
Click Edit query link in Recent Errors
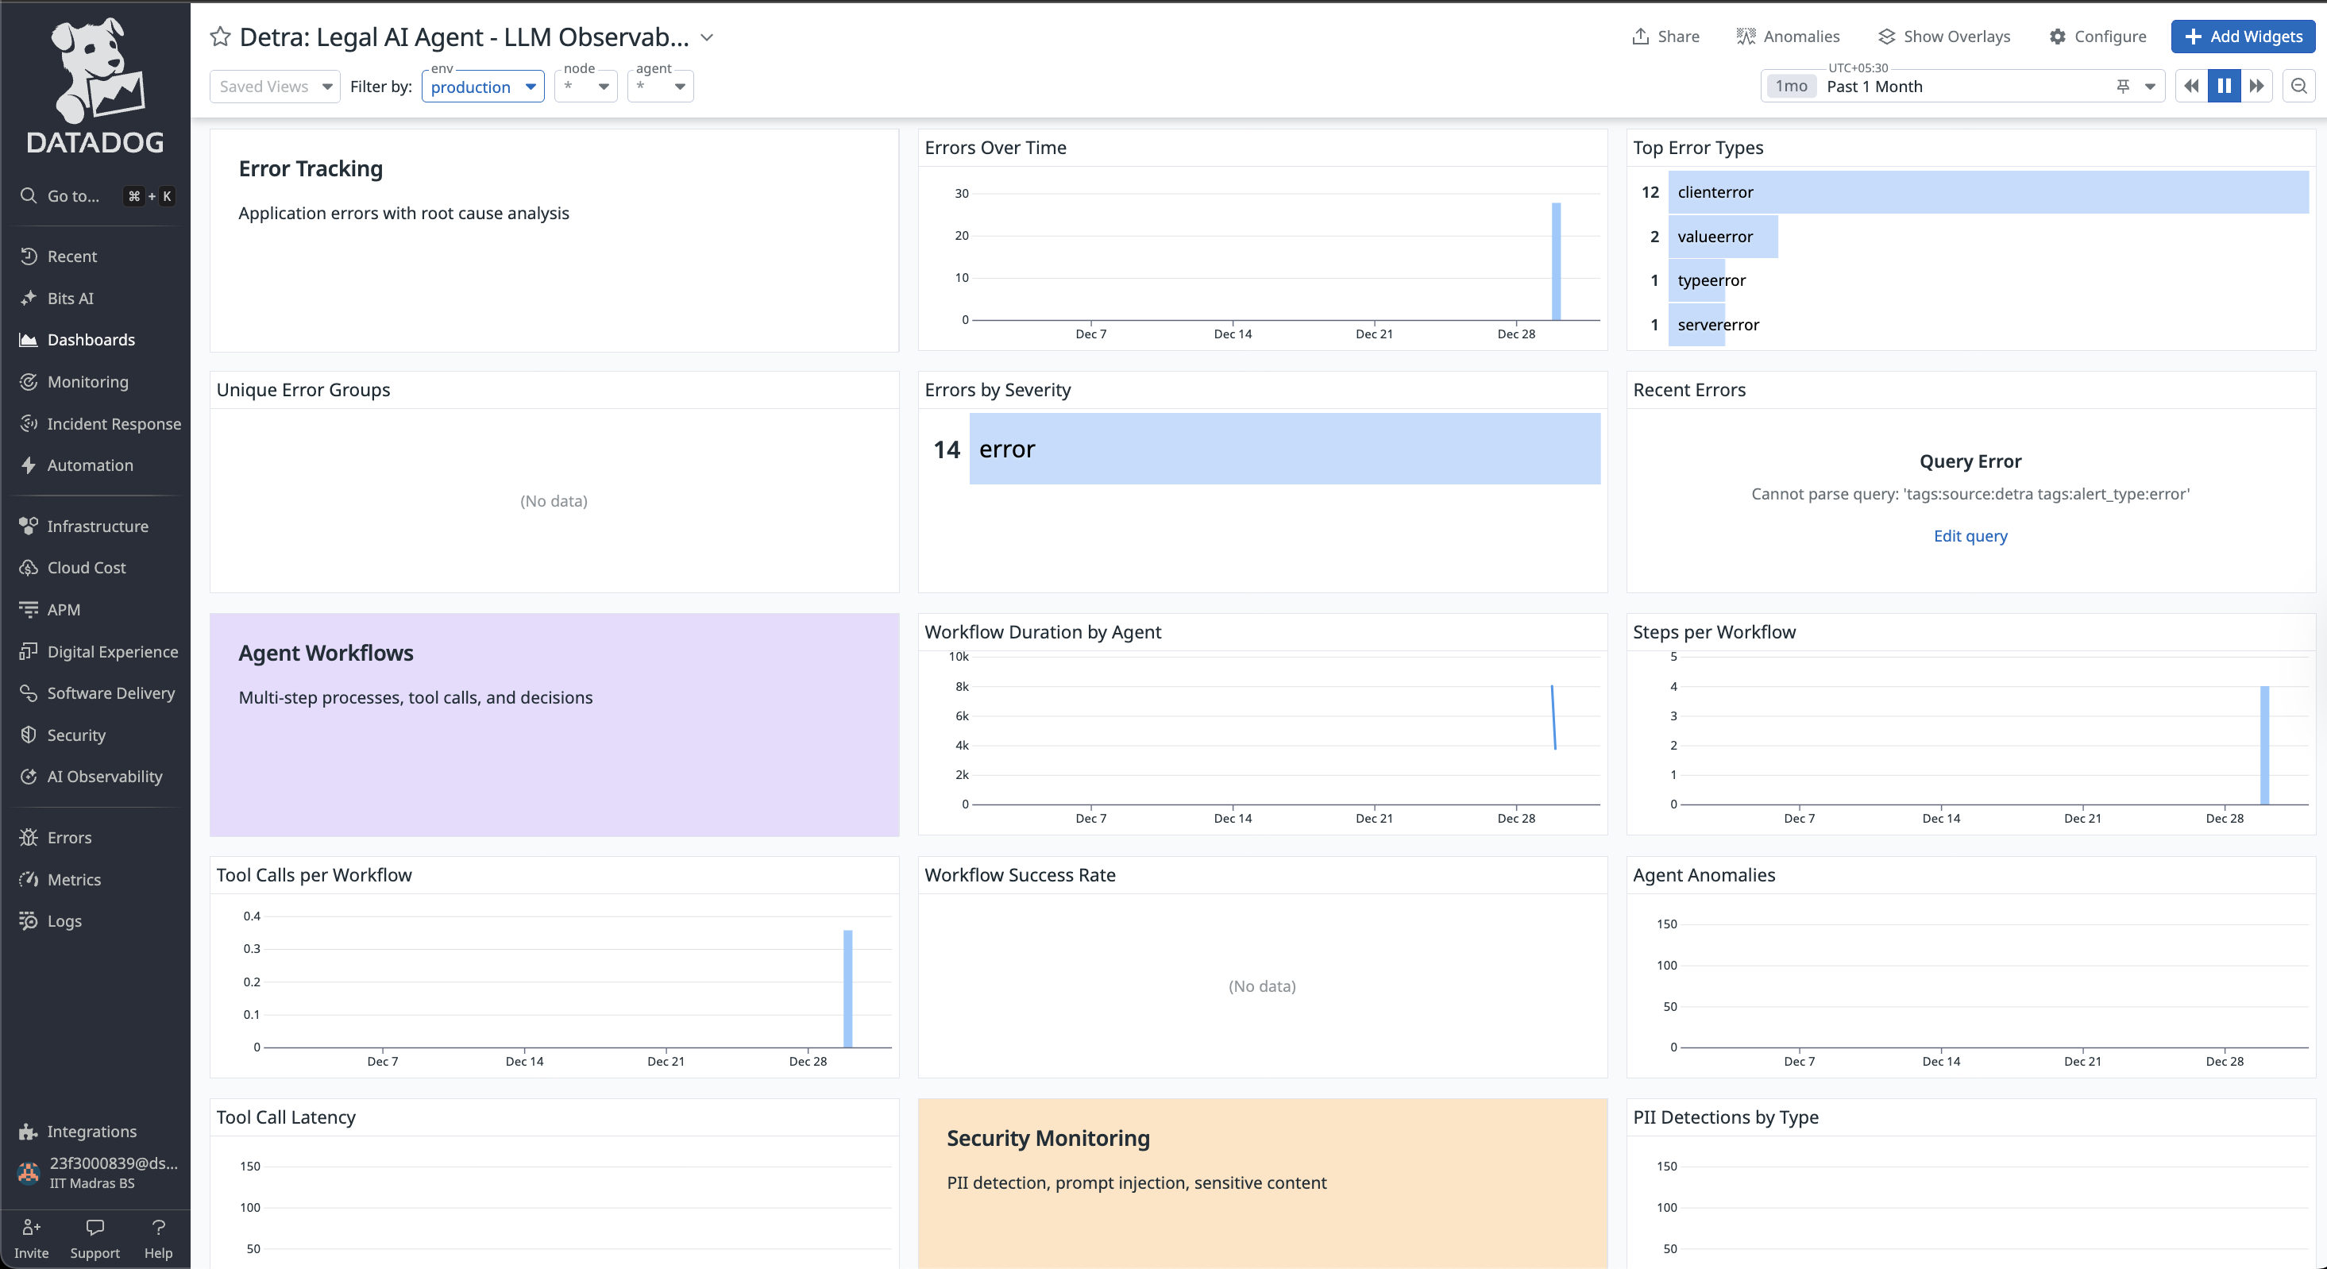[1970, 535]
